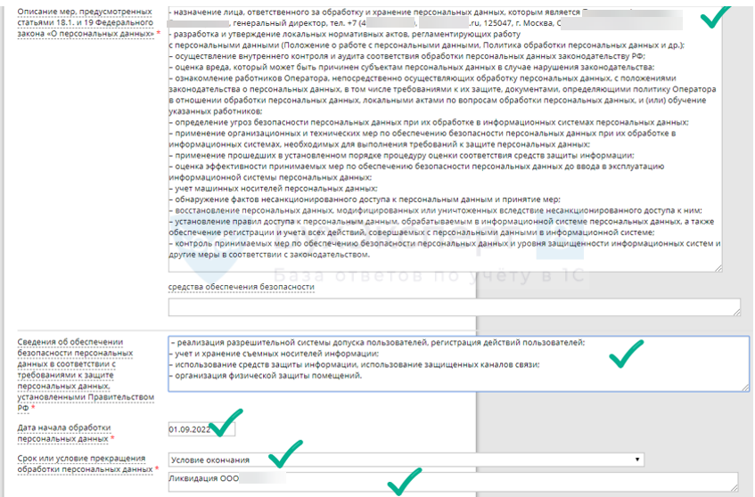
Task: Open the 'Условие окончания' dropdown
Action: point(406,460)
